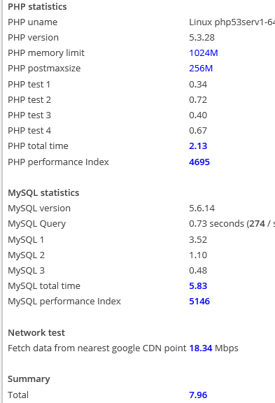Click the PHP performance Index value 4695
Viewport: 275px width, 403px height.
tap(199, 162)
